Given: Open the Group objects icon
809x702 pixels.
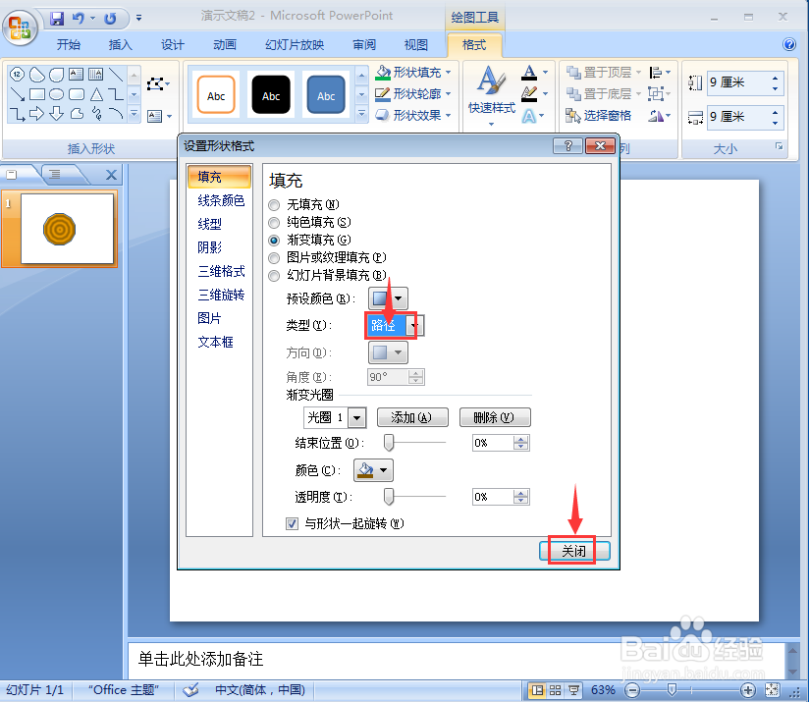Looking at the screenshot, I should click(656, 94).
